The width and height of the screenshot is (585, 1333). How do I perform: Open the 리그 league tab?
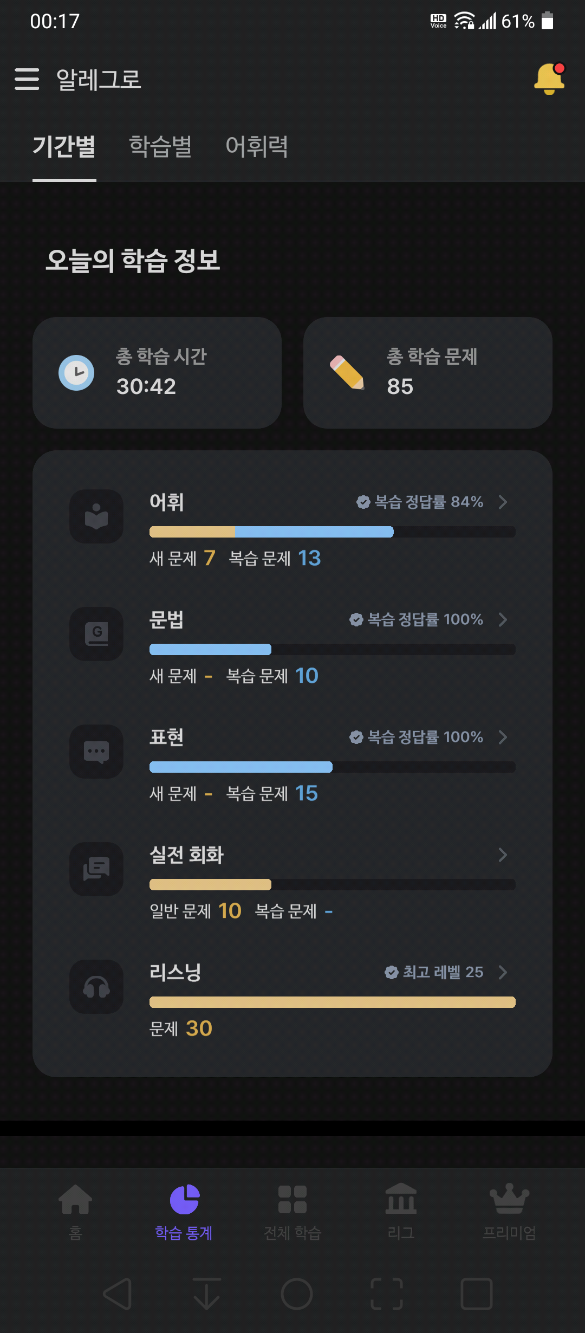point(401,1212)
